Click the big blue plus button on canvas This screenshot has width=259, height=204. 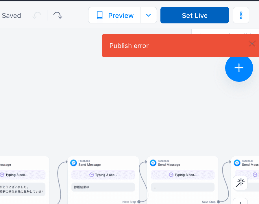(x=239, y=68)
